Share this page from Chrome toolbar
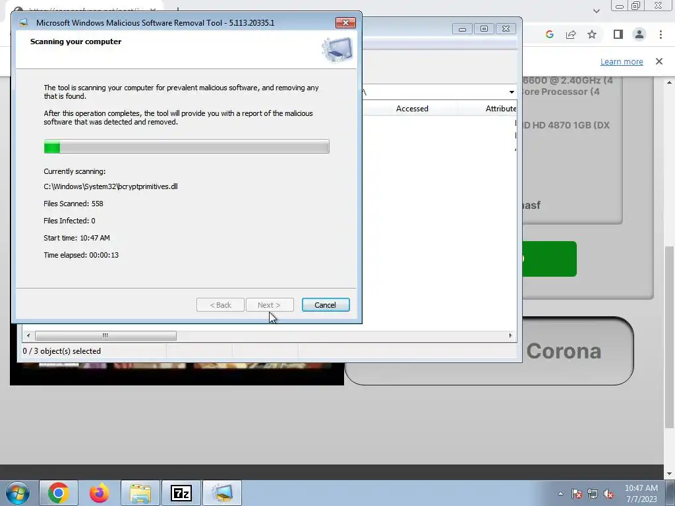The width and height of the screenshot is (675, 506). click(x=571, y=34)
